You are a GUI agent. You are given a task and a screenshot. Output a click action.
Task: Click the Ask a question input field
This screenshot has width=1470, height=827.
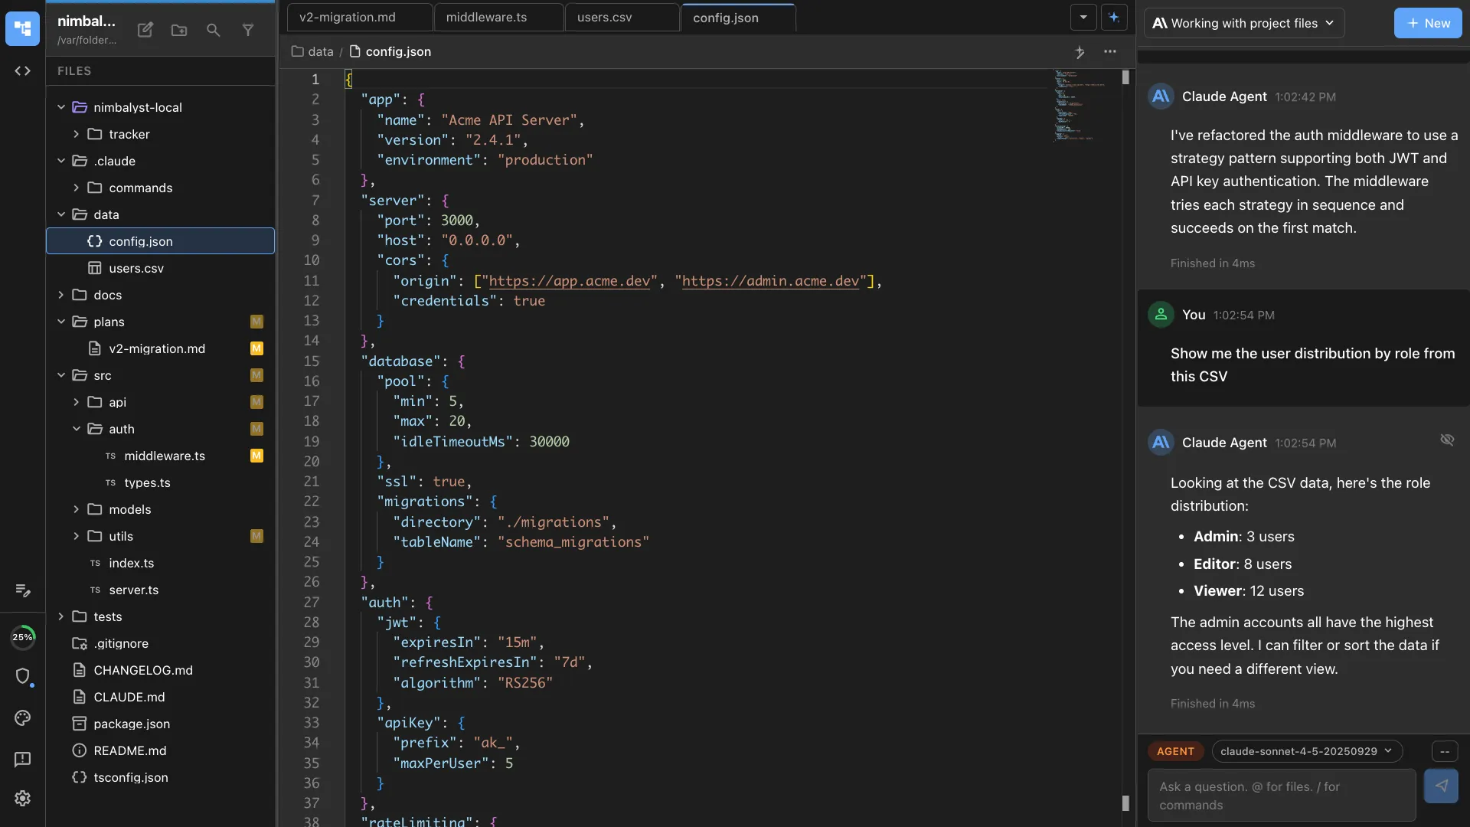pos(1281,796)
